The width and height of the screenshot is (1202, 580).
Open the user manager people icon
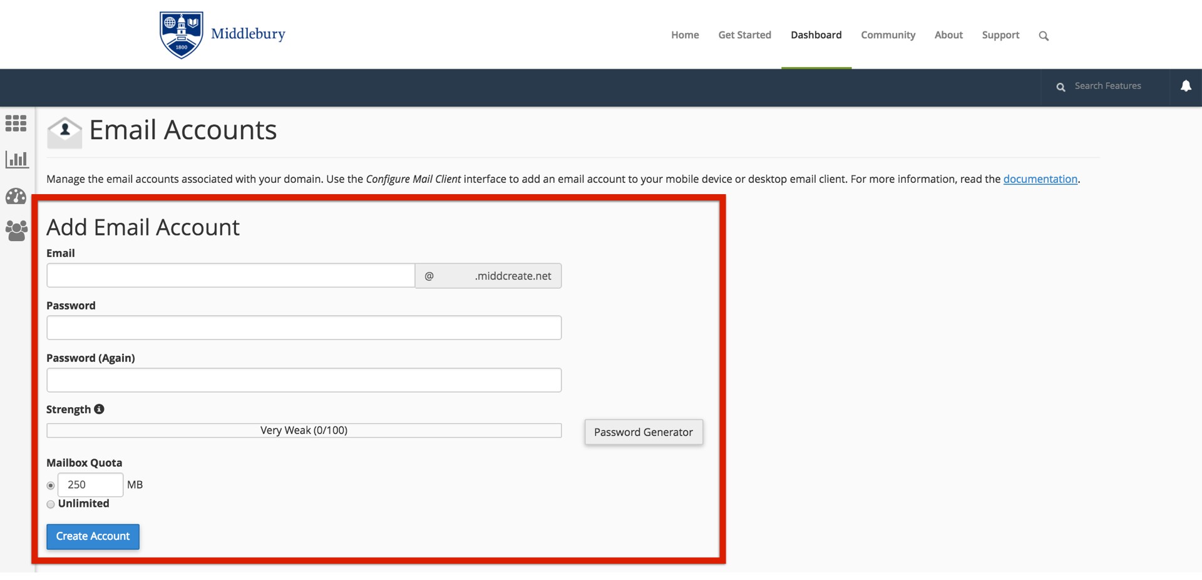click(x=16, y=231)
